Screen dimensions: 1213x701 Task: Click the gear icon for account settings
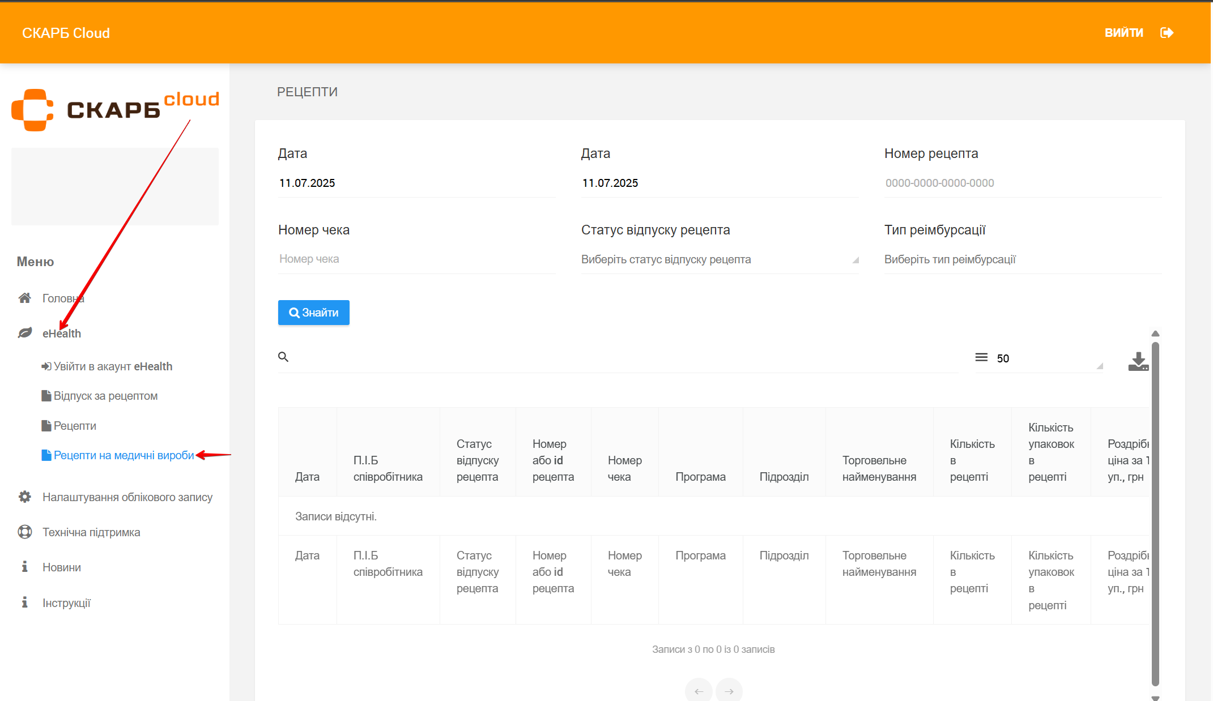point(24,497)
